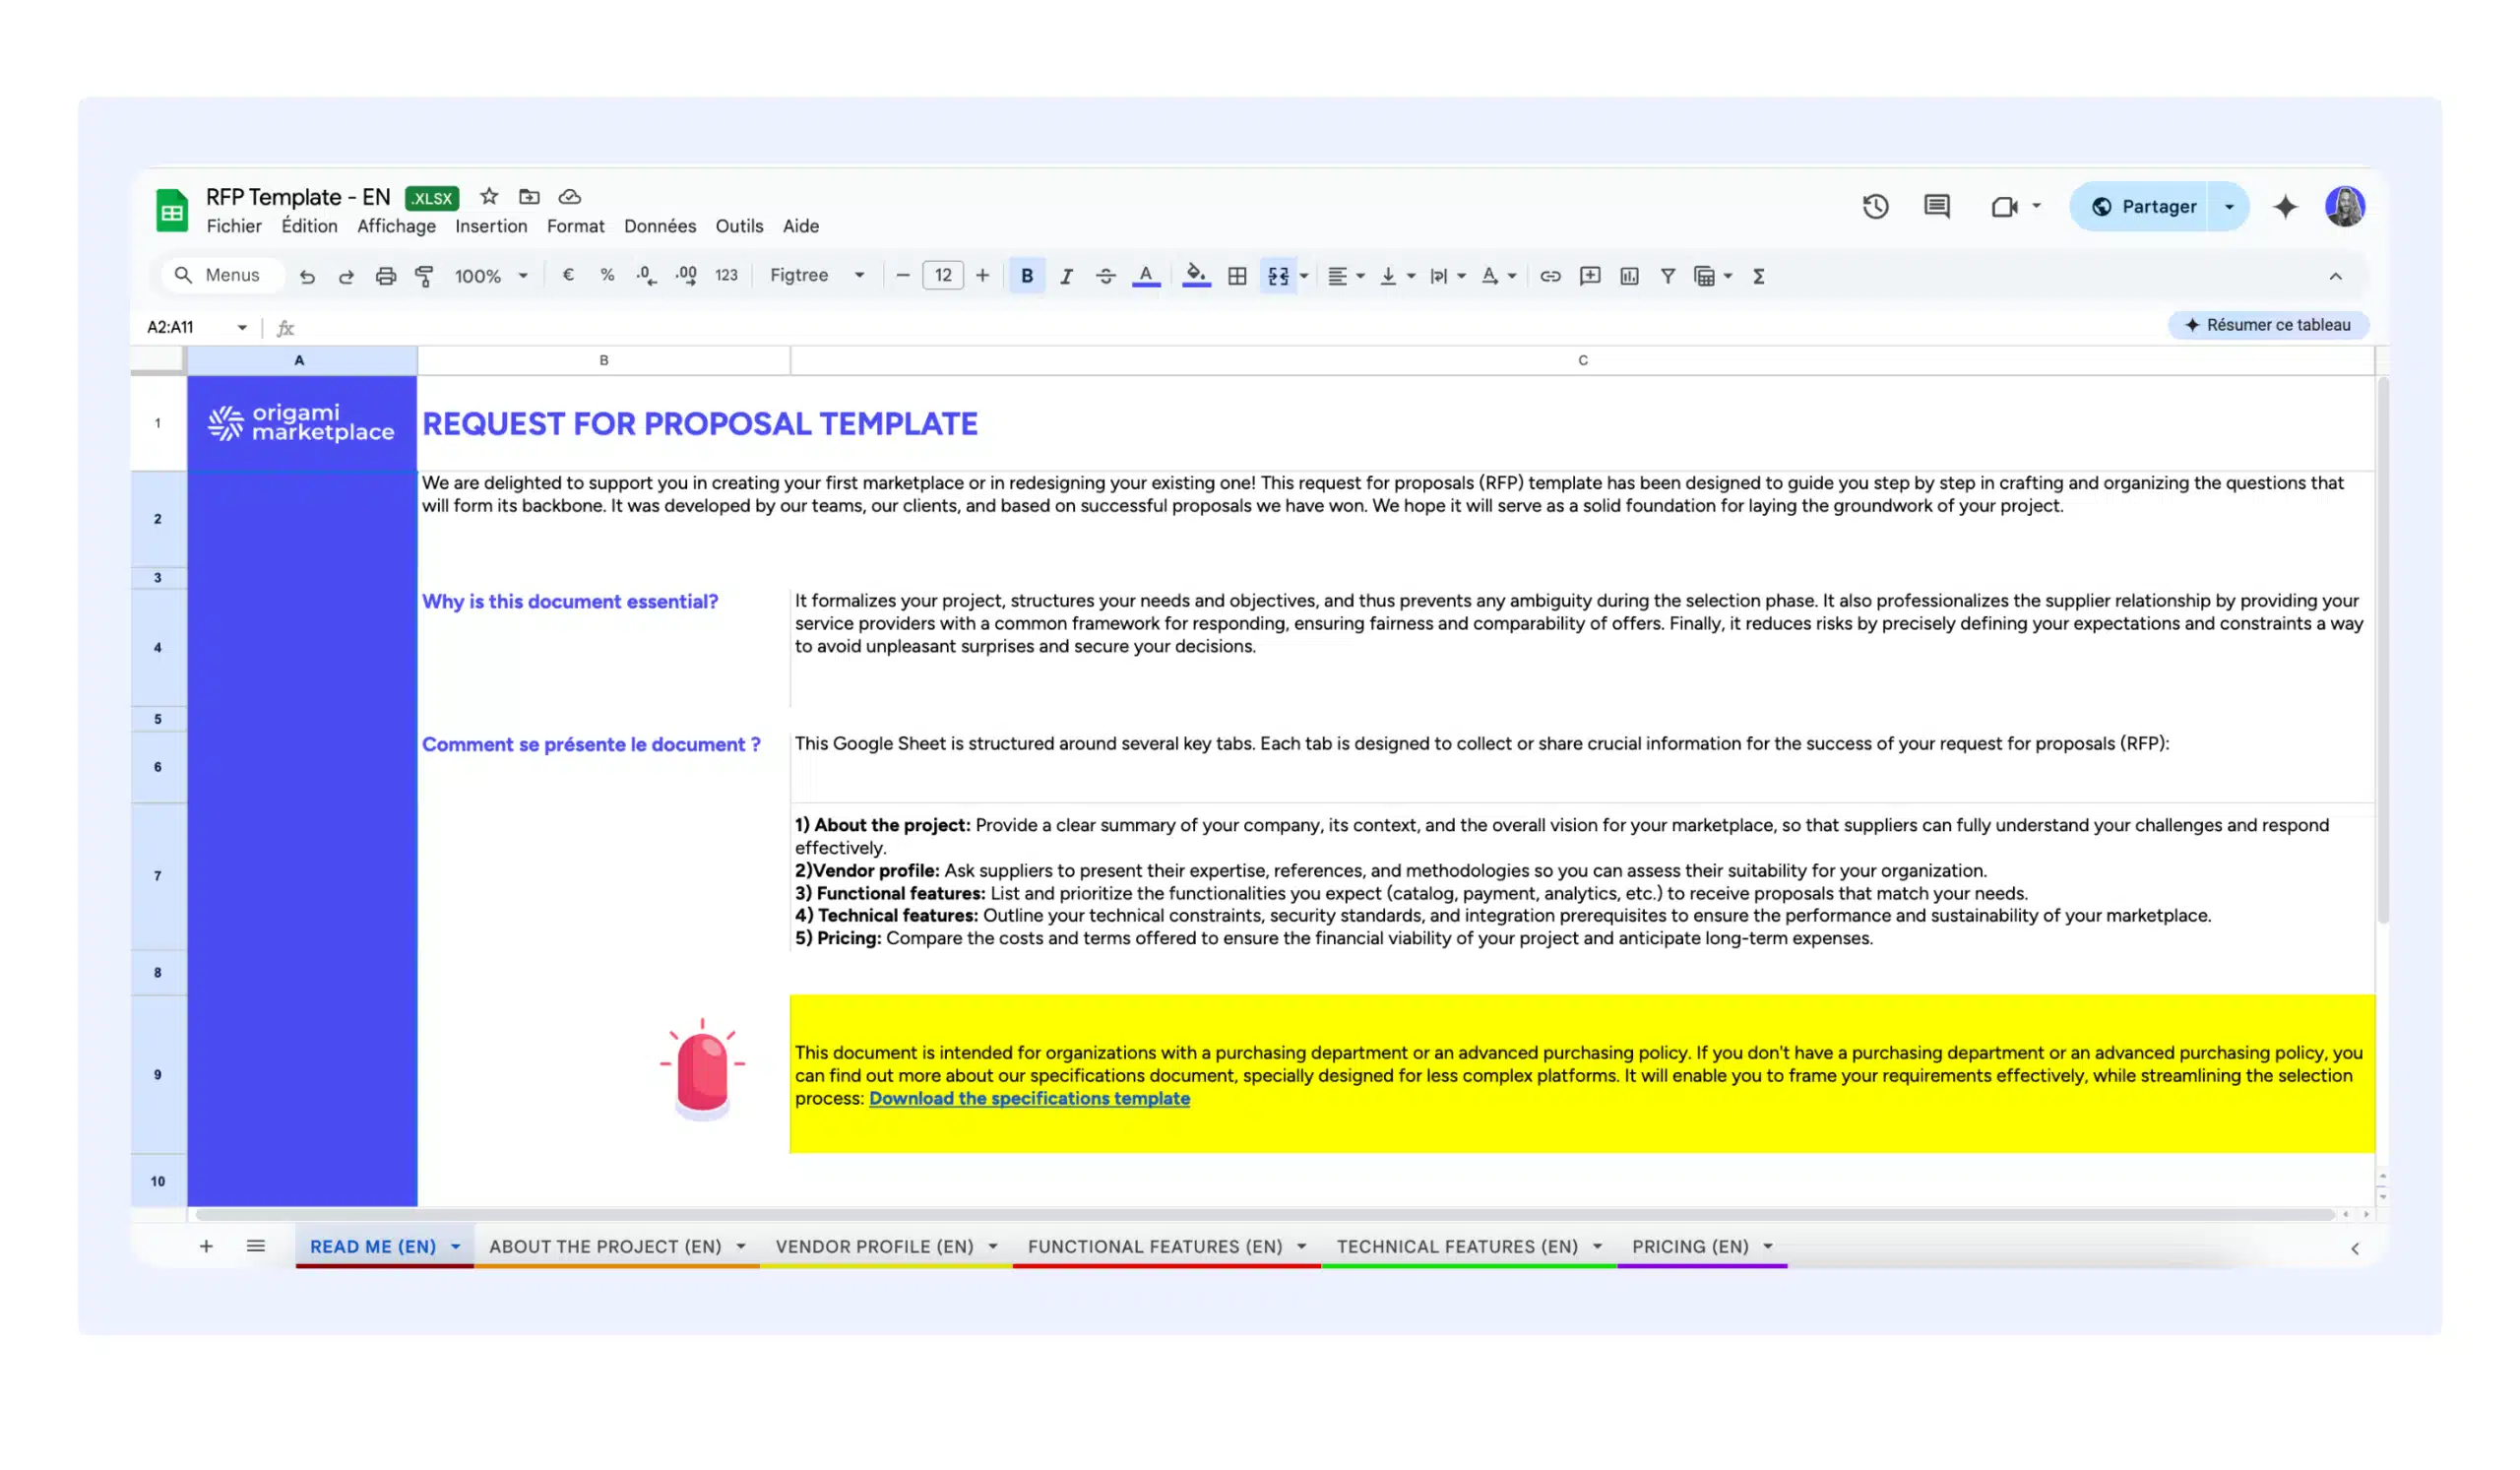Move document with folder icon

click(x=529, y=196)
